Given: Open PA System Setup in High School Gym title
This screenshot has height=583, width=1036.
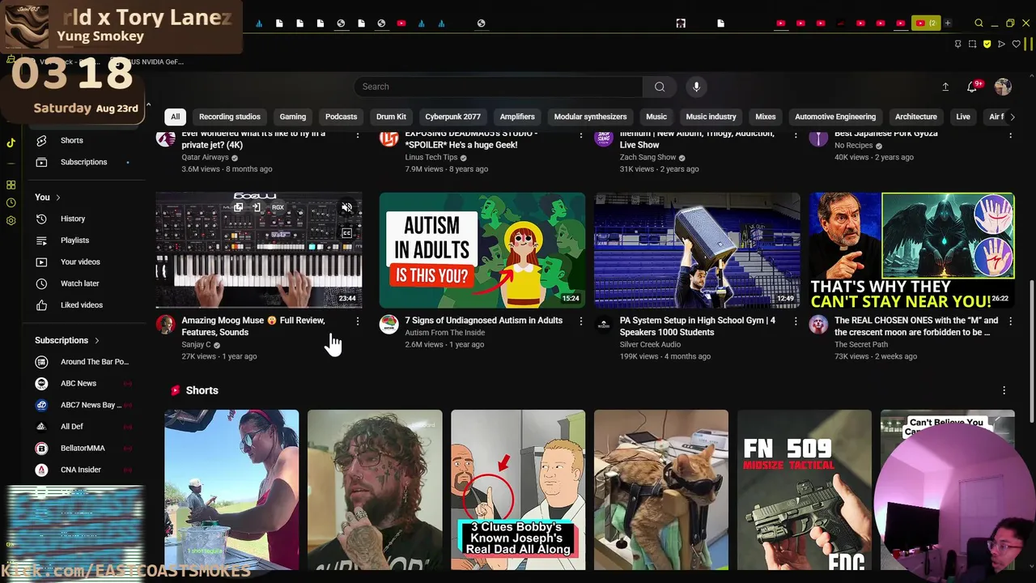Looking at the screenshot, I should coord(698,326).
